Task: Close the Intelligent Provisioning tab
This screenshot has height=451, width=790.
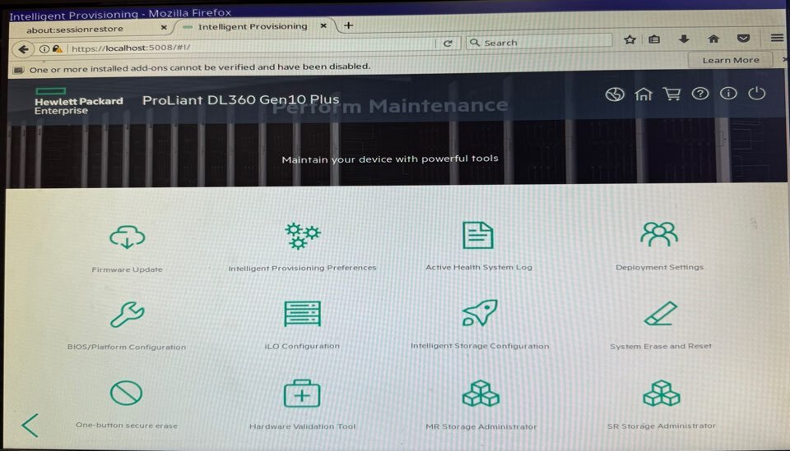Action: [x=323, y=25]
